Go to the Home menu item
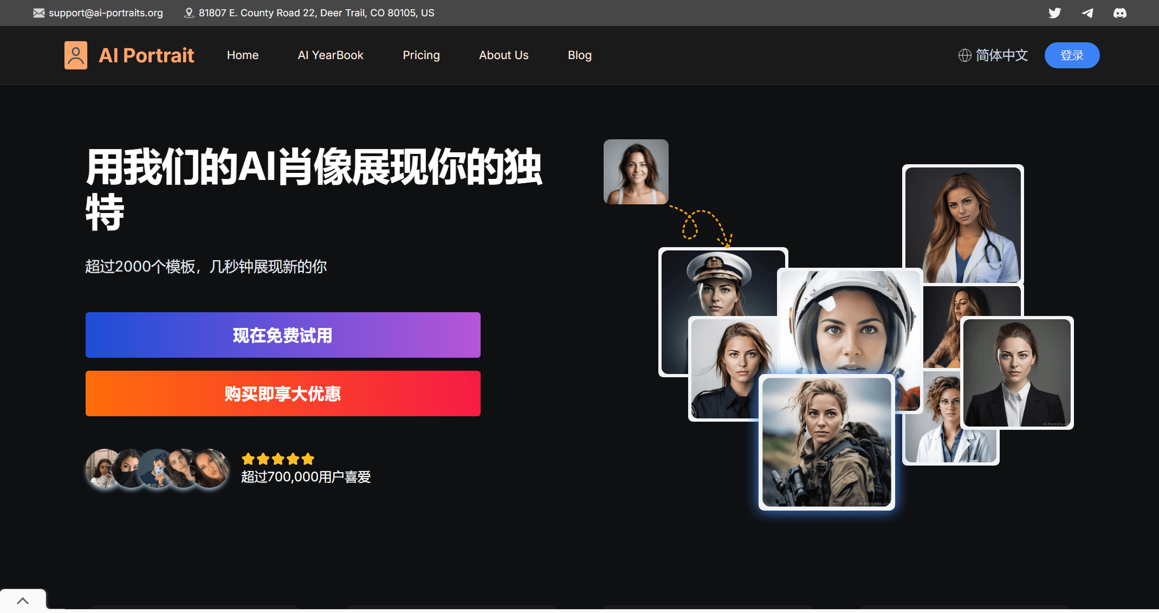The height and width of the screenshot is (613, 1159). point(243,55)
